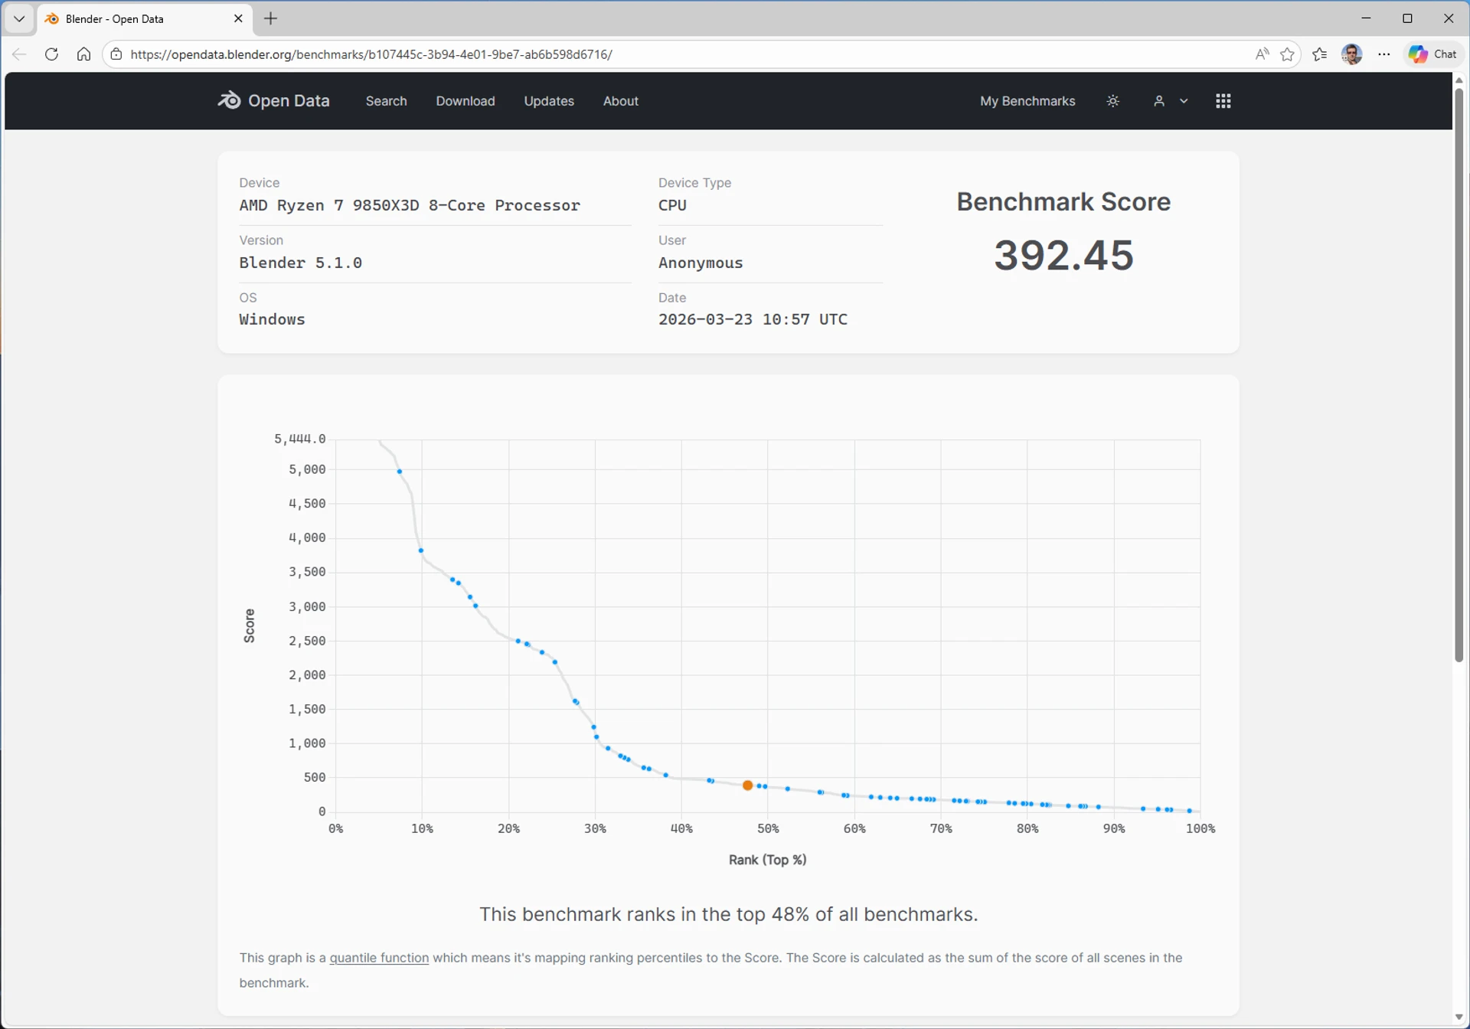This screenshot has width=1470, height=1029.
Task: Reload the page with the refresh icon
Action: (51, 54)
